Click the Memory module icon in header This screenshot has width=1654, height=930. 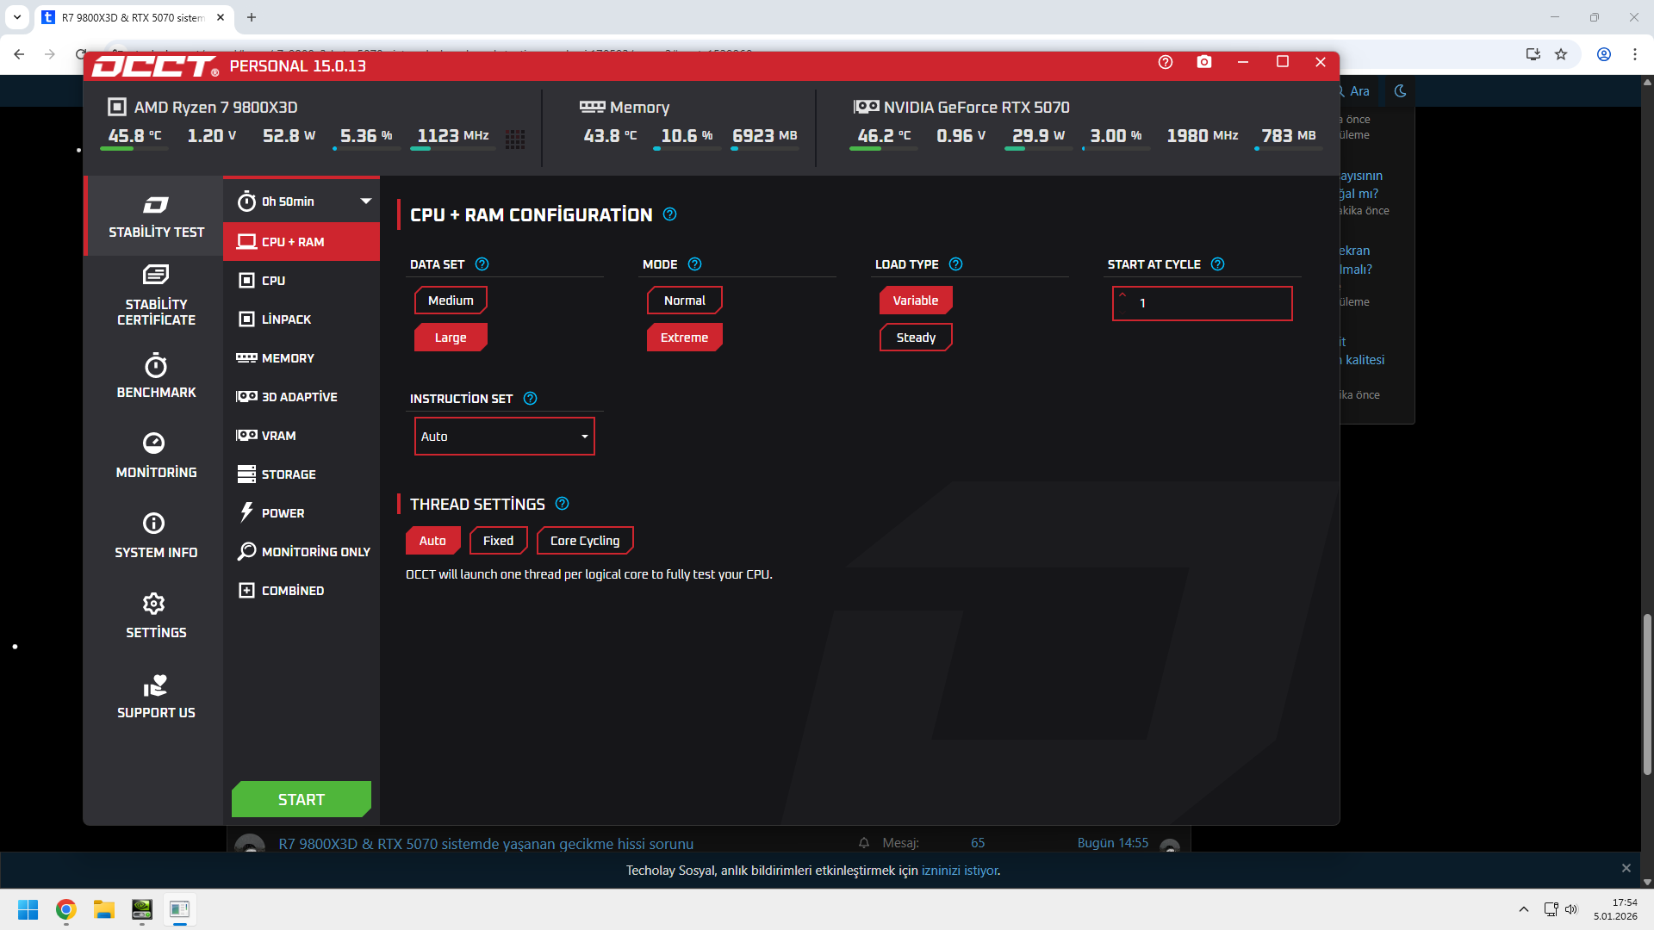pyautogui.click(x=592, y=107)
